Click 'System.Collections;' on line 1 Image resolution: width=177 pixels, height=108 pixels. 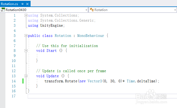tap(60, 16)
